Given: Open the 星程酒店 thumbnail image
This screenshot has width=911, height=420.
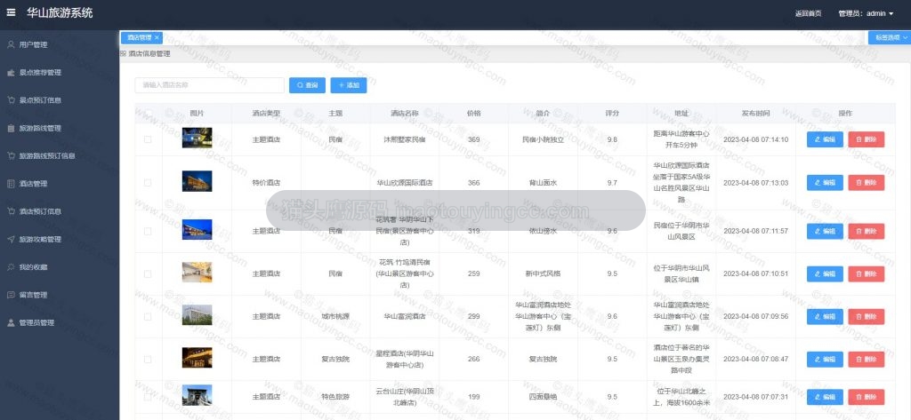Looking at the screenshot, I should 197,357.
